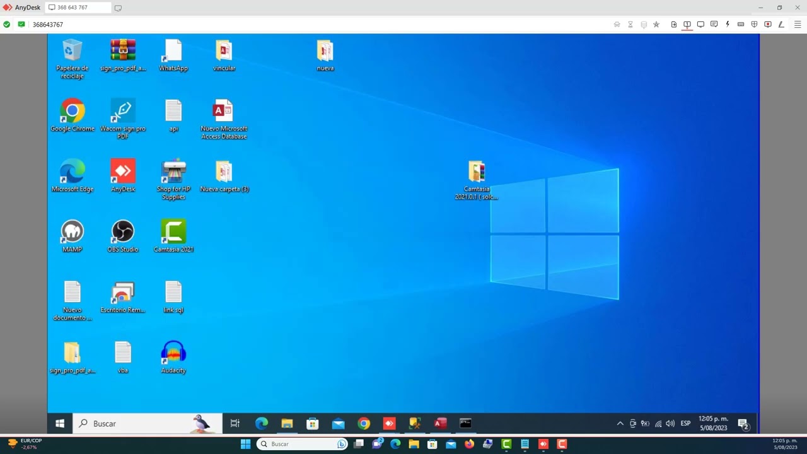Open the local Windows 11 Start button
This screenshot has width=807, height=454.
245,444
